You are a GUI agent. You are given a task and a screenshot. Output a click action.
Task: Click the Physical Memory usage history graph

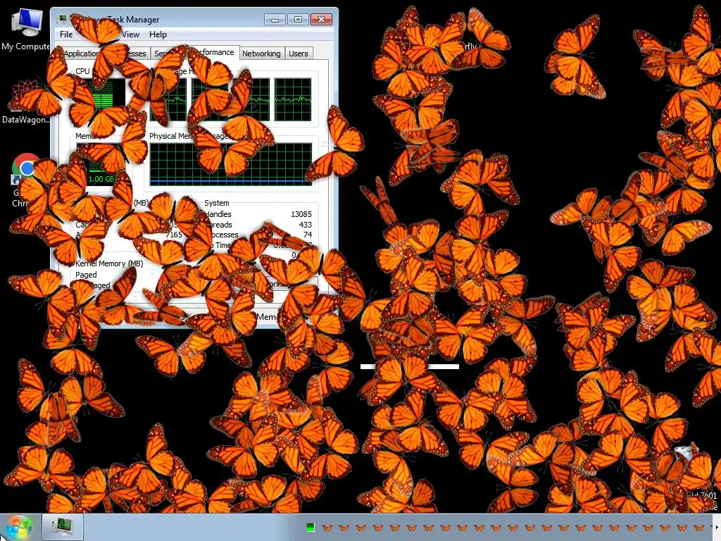pyautogui.click(x=231, y=164)
